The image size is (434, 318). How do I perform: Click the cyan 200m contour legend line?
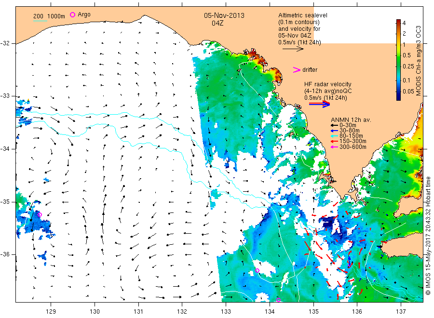click(x=40, y=21)
